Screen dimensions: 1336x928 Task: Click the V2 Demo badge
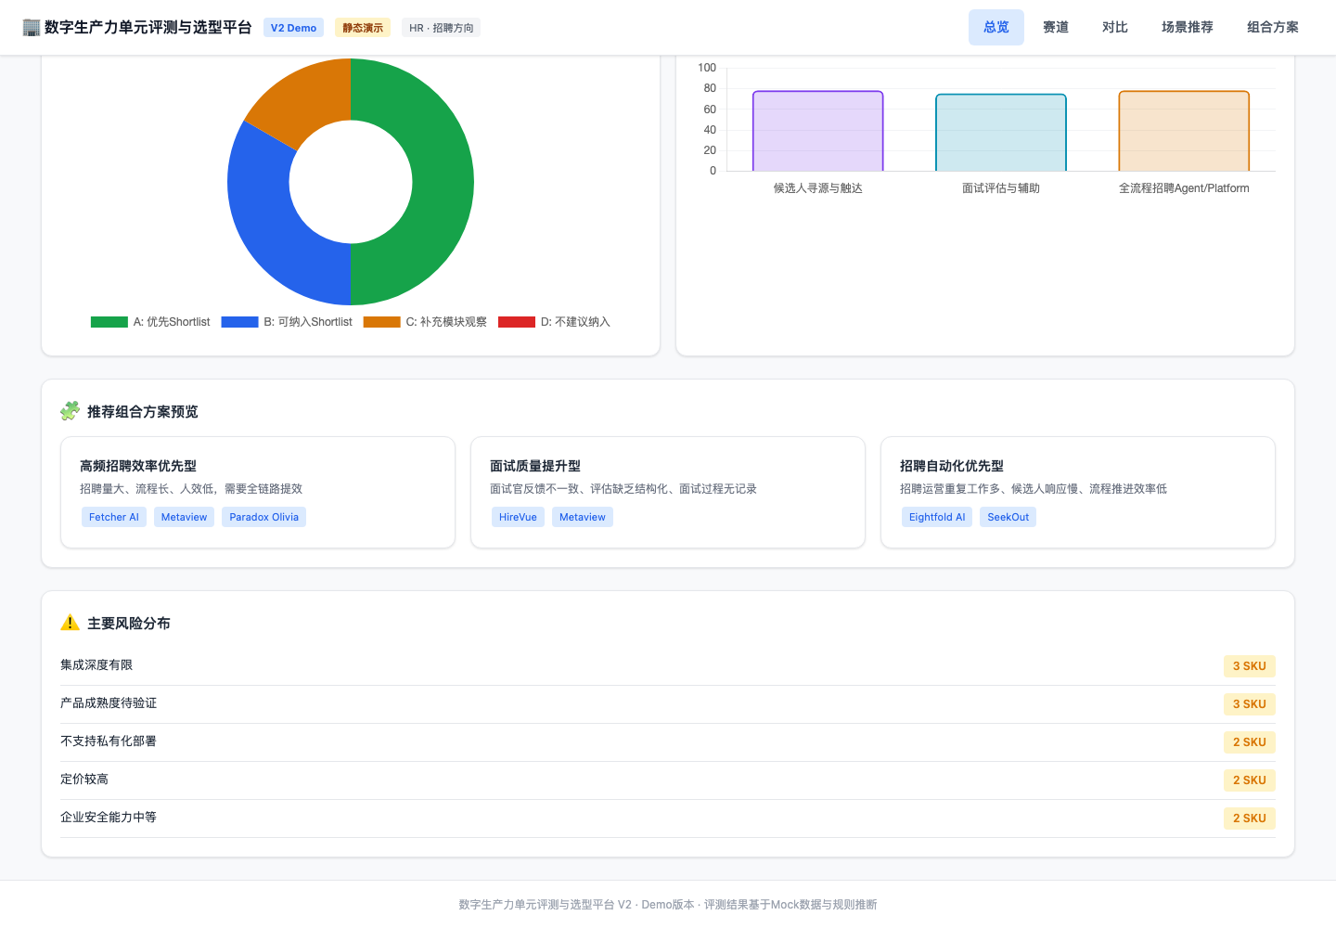pyautogui.click(x=294, y=28)
